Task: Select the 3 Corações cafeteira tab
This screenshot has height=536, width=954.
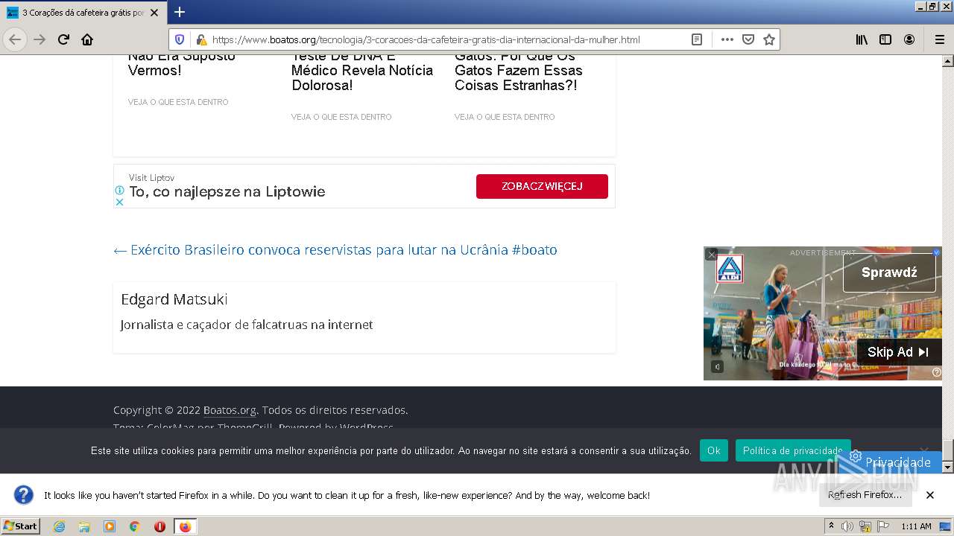Action: [x=83, y=13]
